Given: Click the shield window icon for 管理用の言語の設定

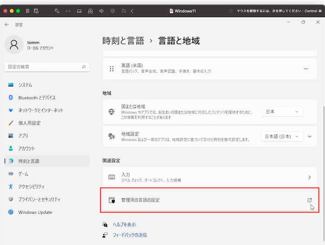Looking at the screenshot, I should pos(112,200).
